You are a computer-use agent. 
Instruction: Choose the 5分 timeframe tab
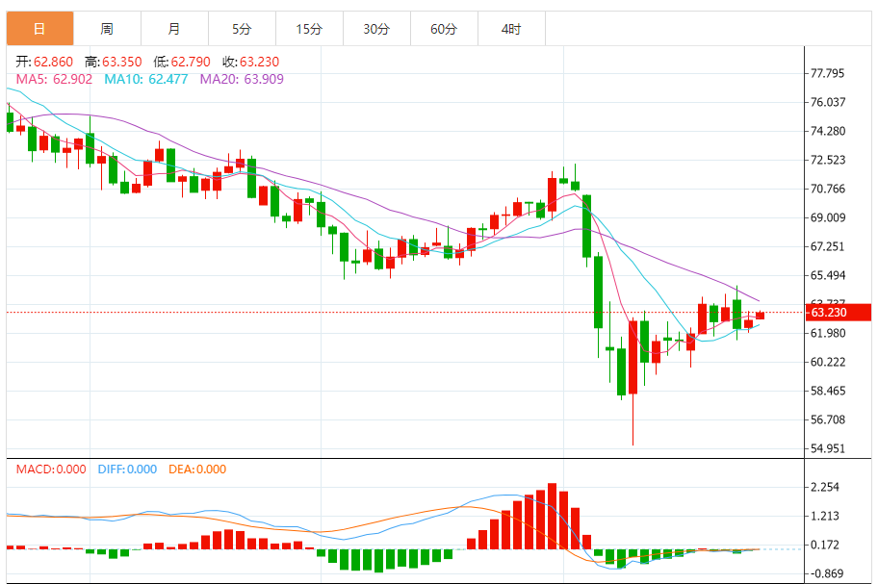[x=242, y=29]
